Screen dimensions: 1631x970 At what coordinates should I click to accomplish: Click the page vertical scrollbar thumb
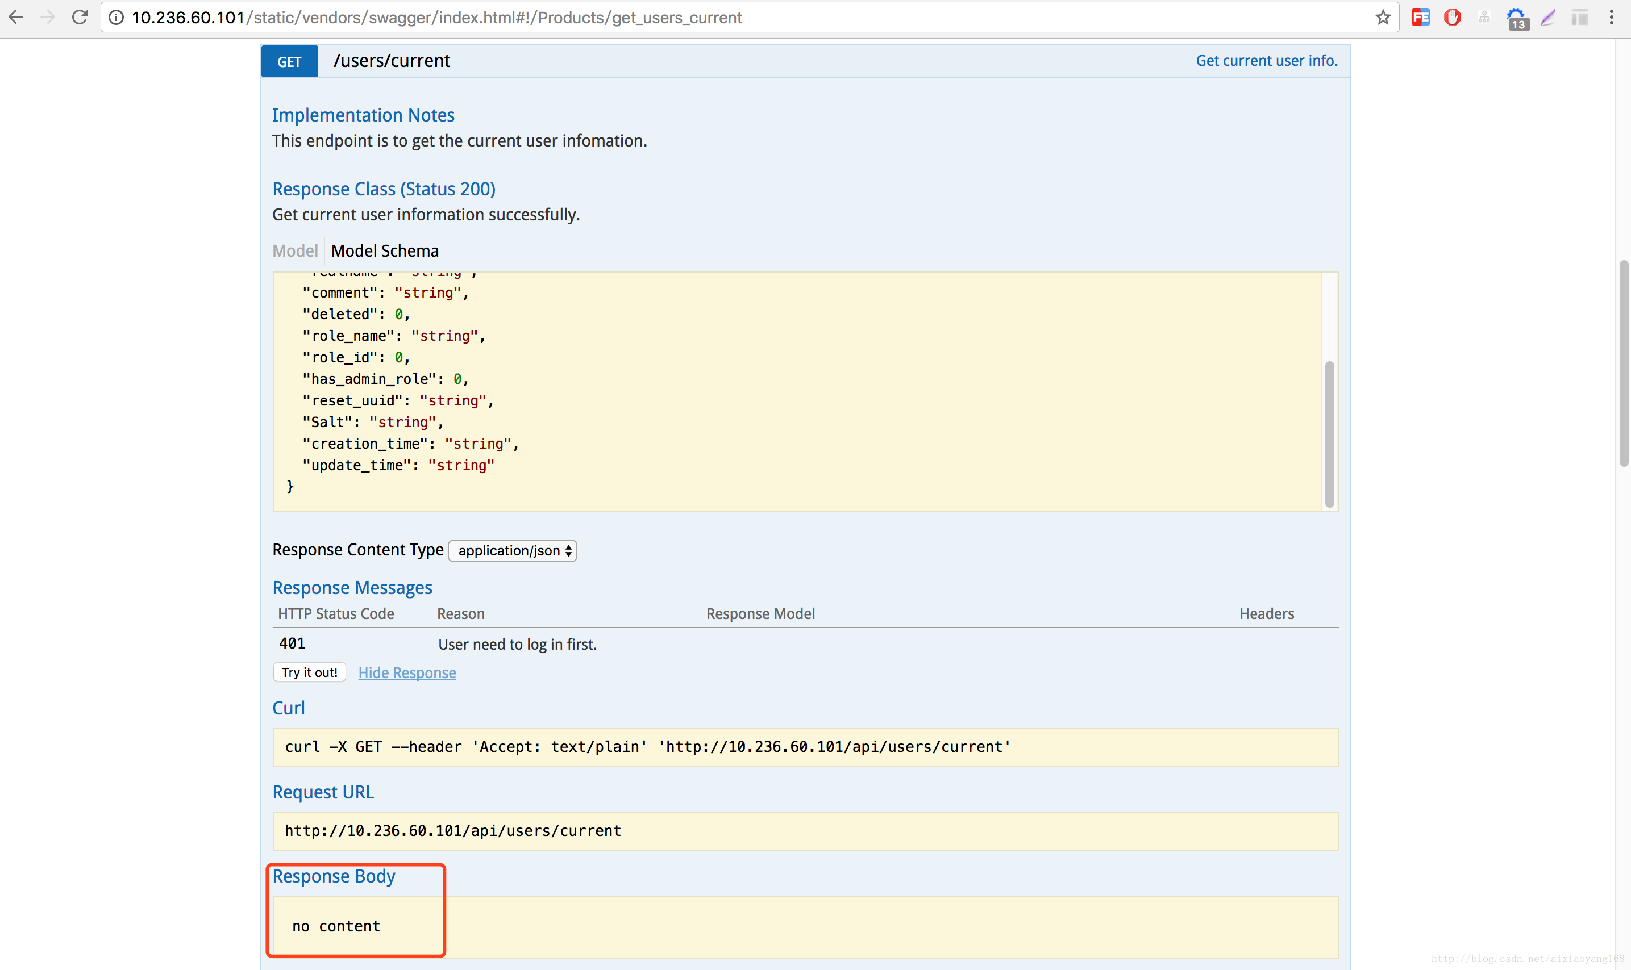click(1624, 363)
